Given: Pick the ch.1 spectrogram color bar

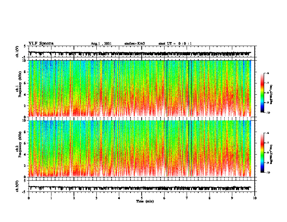Looking at the screenshot, I should [x=262, y=93].
